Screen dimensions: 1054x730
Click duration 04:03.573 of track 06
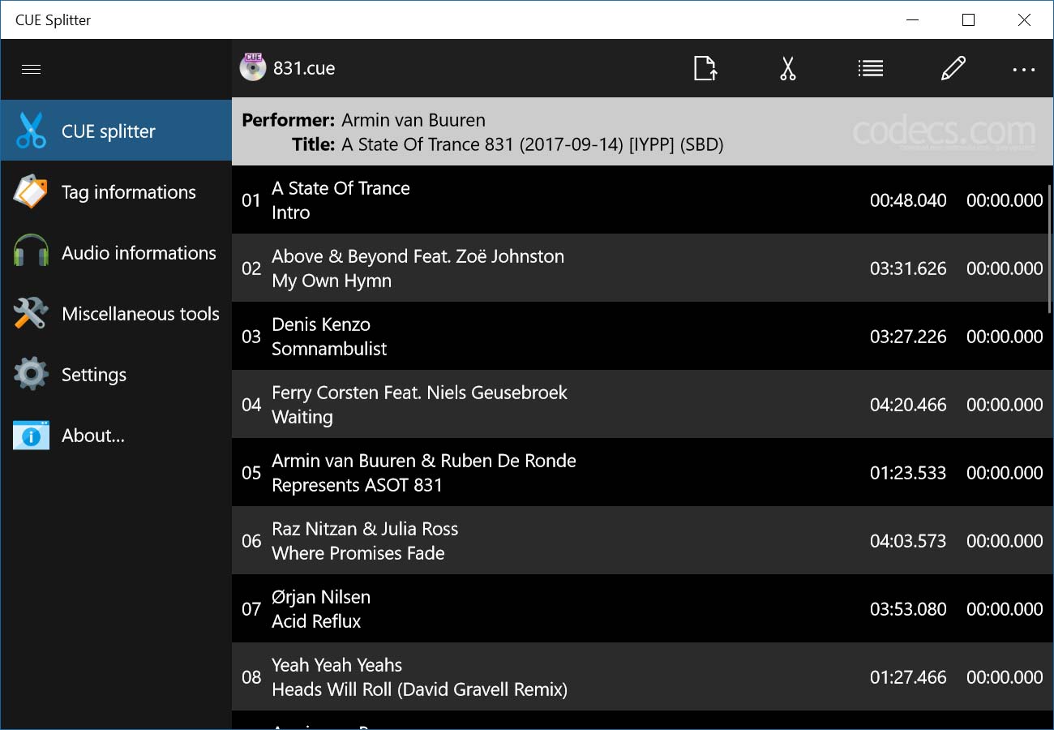[x=908, y=541]
